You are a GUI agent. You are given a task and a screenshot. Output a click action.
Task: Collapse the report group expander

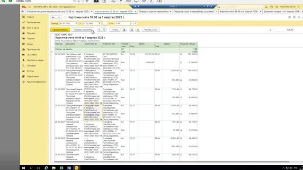click(52, 51)
